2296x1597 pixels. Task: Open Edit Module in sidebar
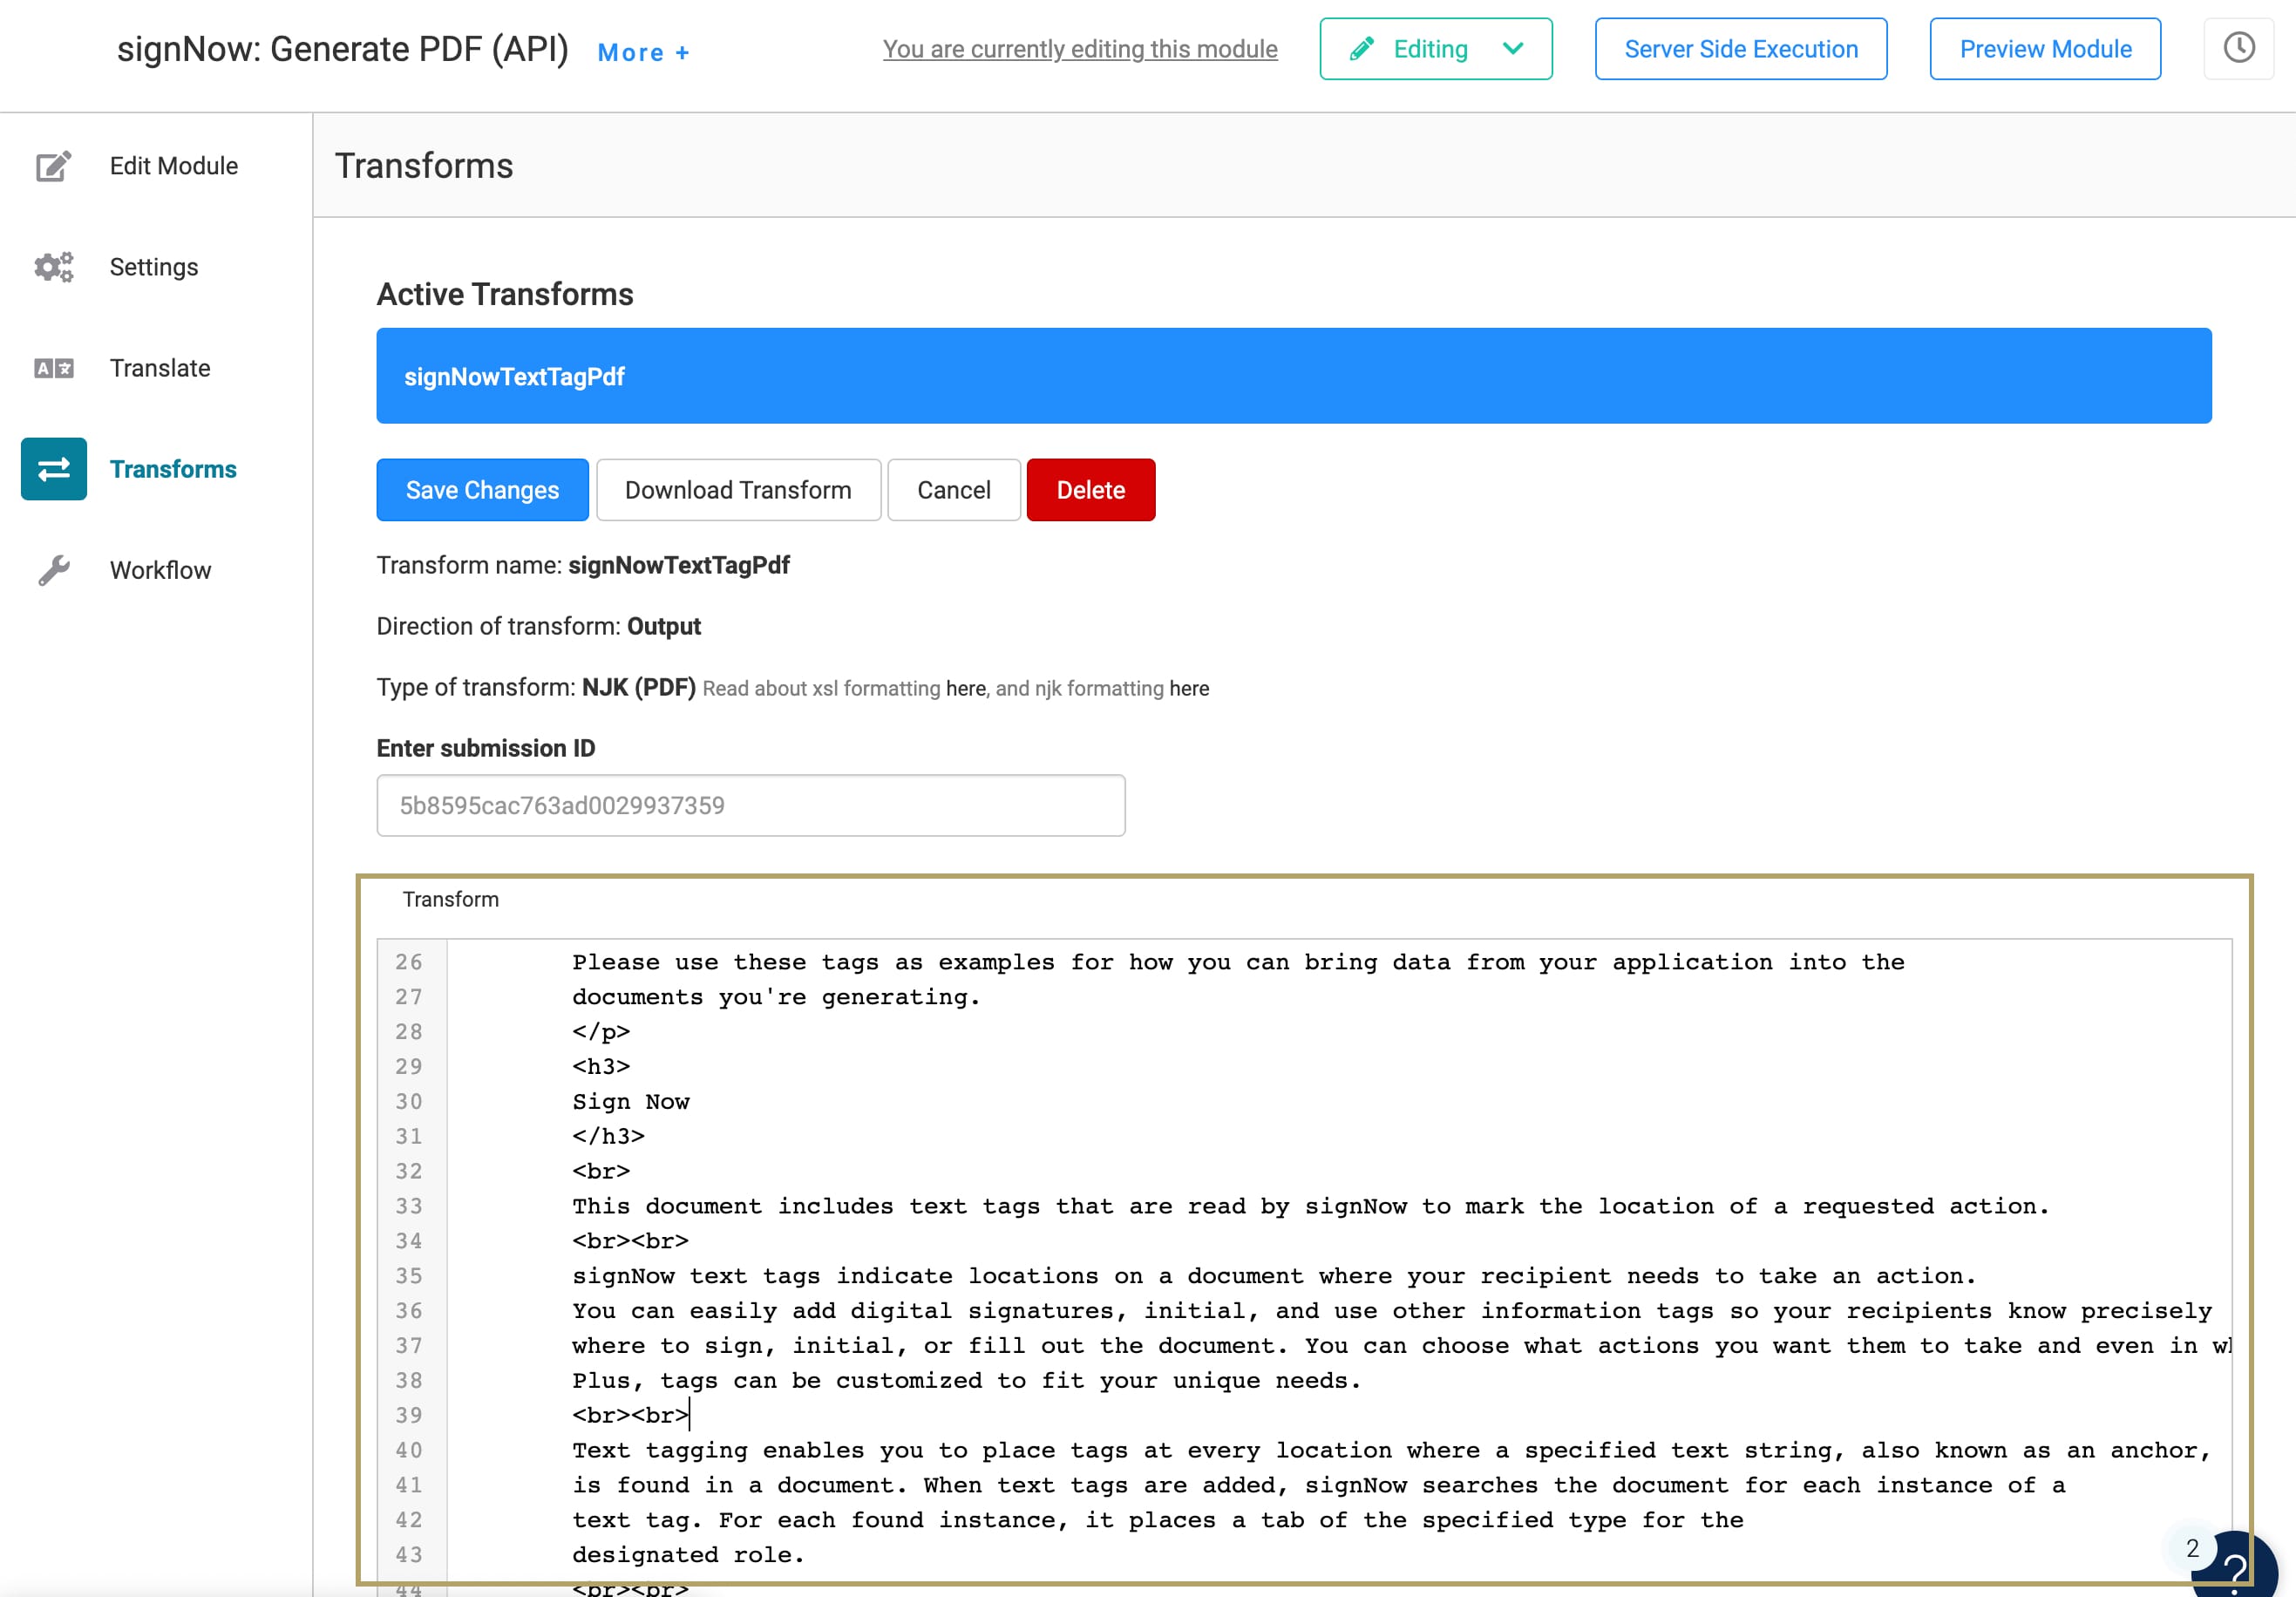173,166
